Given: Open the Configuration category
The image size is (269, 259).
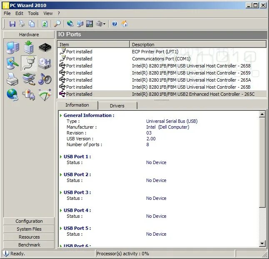Looking at the screenshot, I should (29, 221).
